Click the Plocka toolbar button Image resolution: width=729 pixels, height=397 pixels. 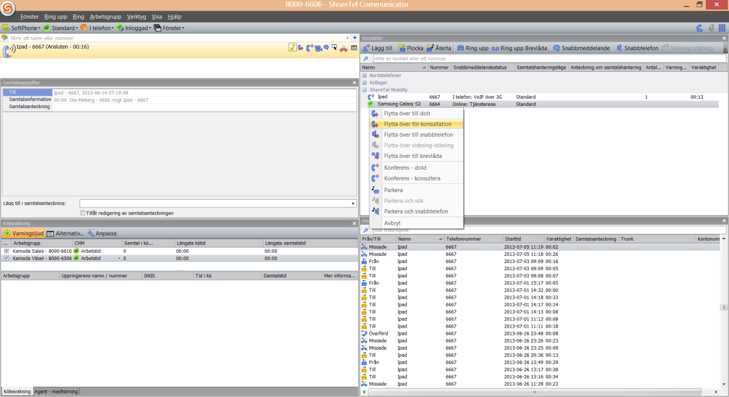point(411,48)
